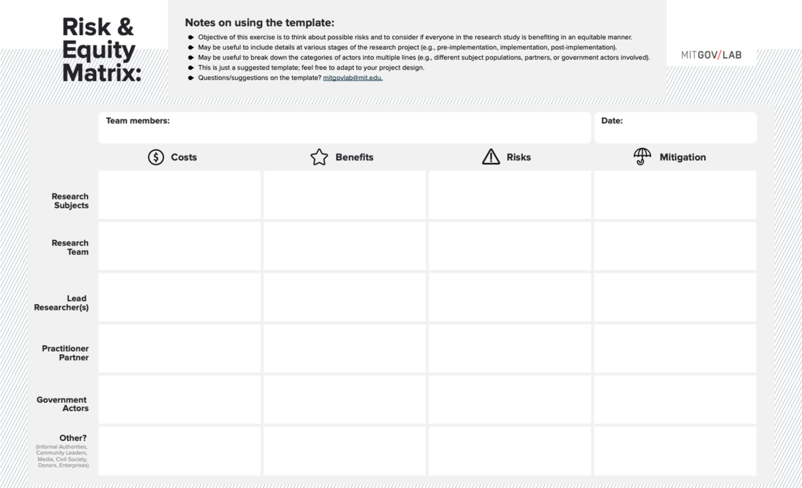The width and height of the screenshot is (802, 488).
Task: Click the bullet arrow before the pre-implementation note
Action: [x=190, y=47]
